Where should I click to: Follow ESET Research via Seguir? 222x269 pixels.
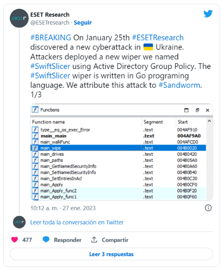(83, 23)
